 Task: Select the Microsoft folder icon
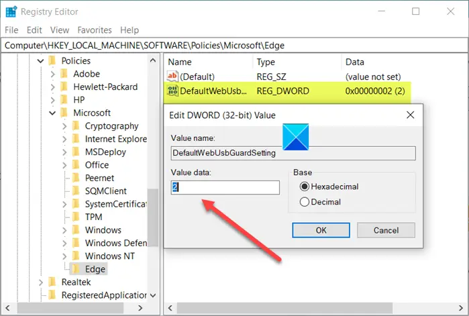click(x=64, y=113)
